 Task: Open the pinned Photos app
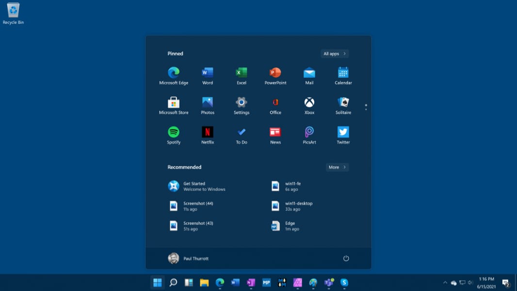tap(208, 106)
